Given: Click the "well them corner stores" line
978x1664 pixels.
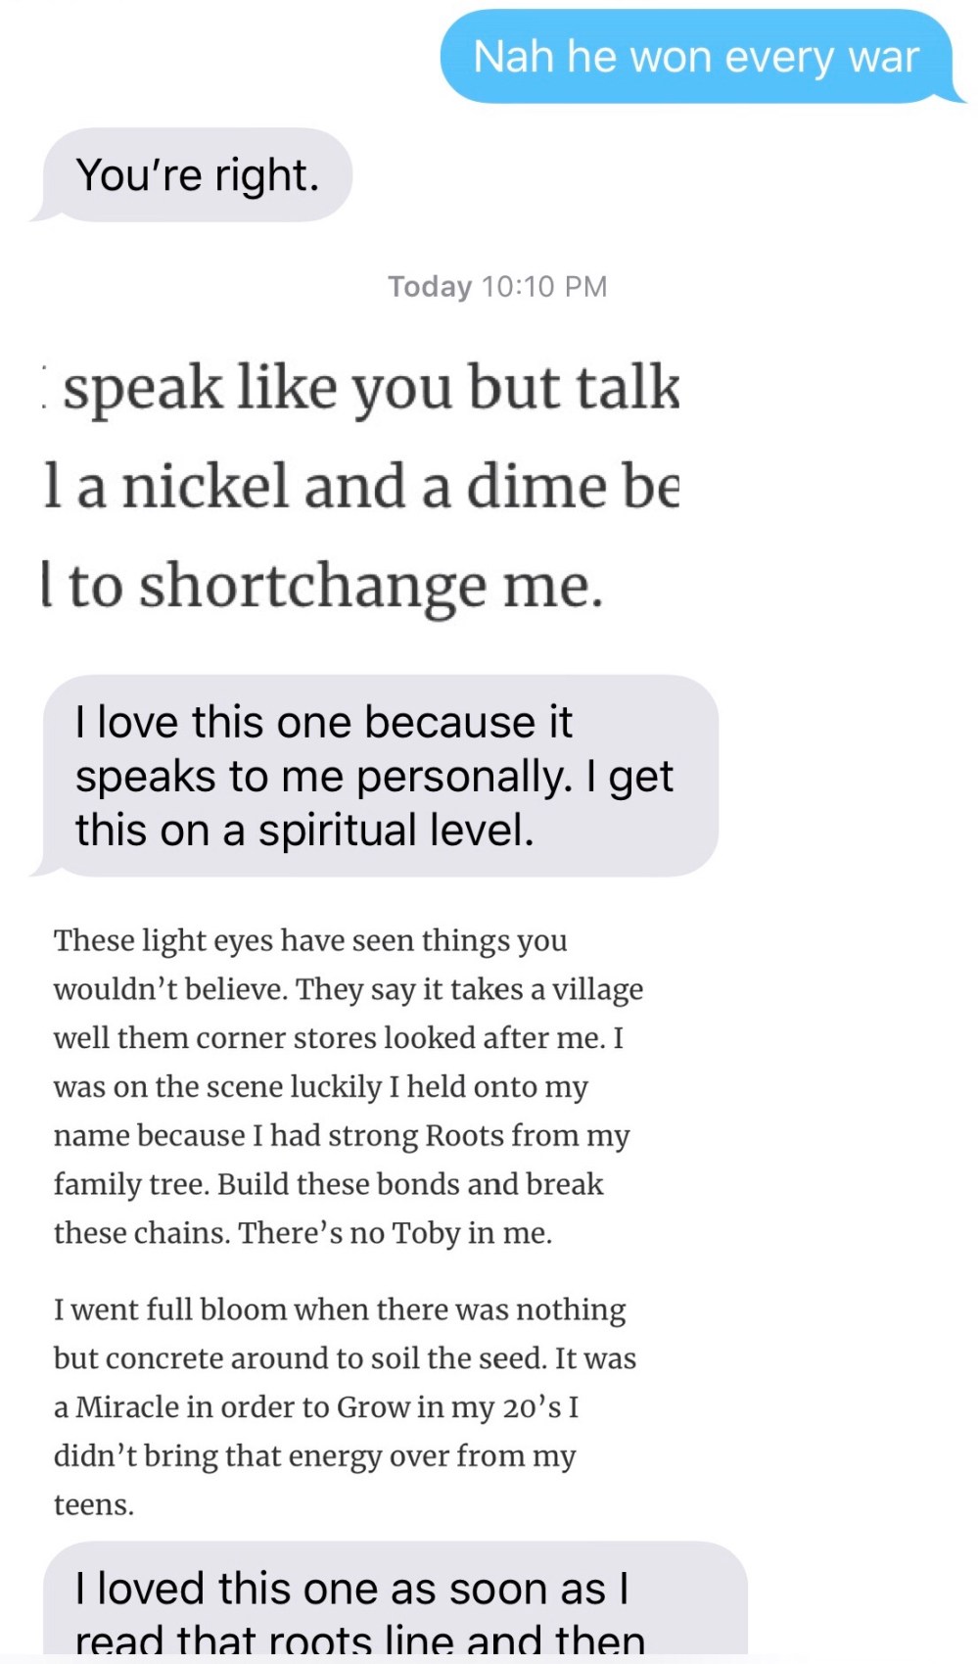Looking at the screenshot, I should coord(338,1038).
